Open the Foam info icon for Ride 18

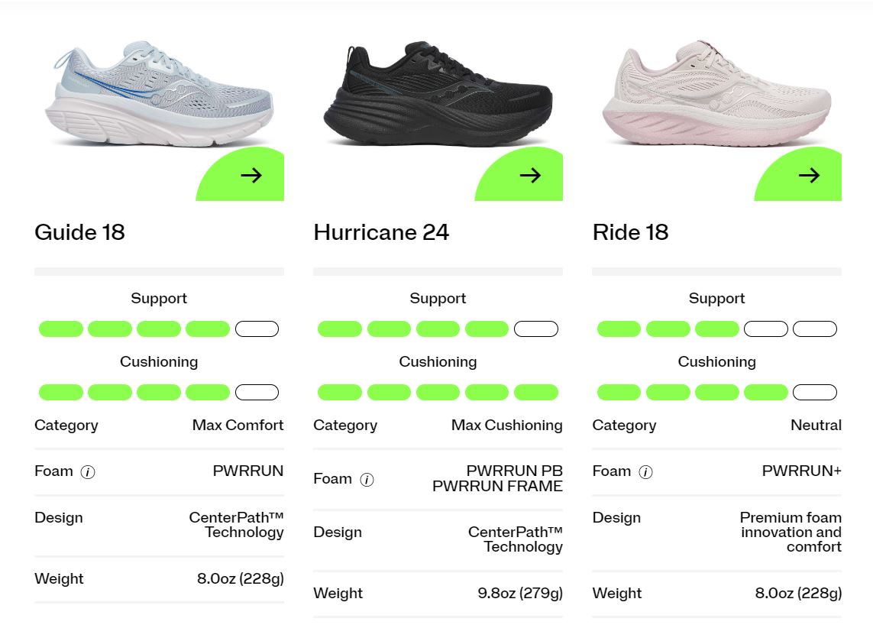point(646,472)
